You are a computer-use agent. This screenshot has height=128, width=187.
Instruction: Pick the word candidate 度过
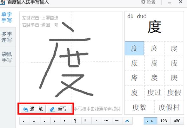click(154, 93)
